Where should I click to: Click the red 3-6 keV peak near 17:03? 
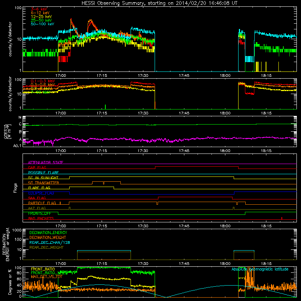[71, 19]
